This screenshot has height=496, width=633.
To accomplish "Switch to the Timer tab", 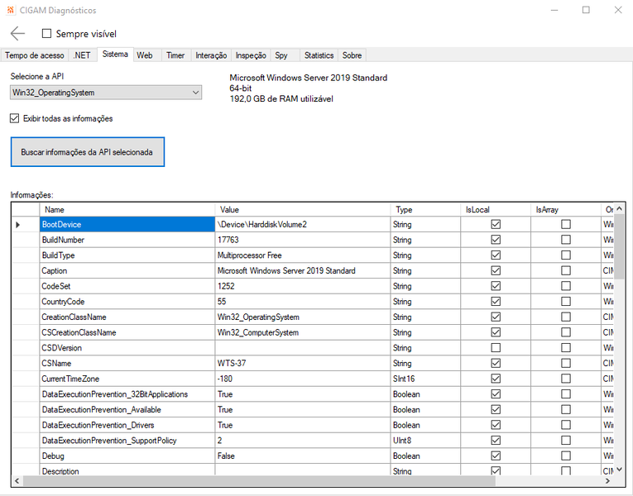I will tap(175, 55).
